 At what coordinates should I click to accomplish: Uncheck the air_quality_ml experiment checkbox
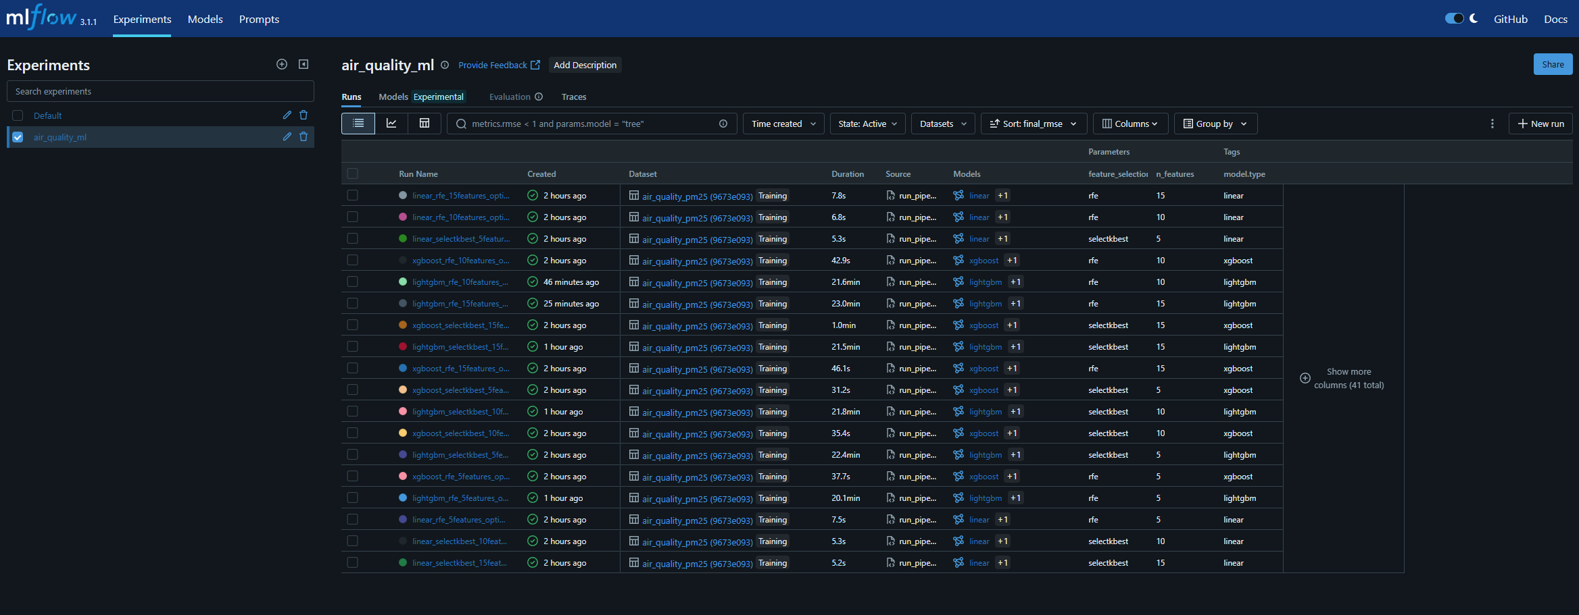tap(18, 137)
